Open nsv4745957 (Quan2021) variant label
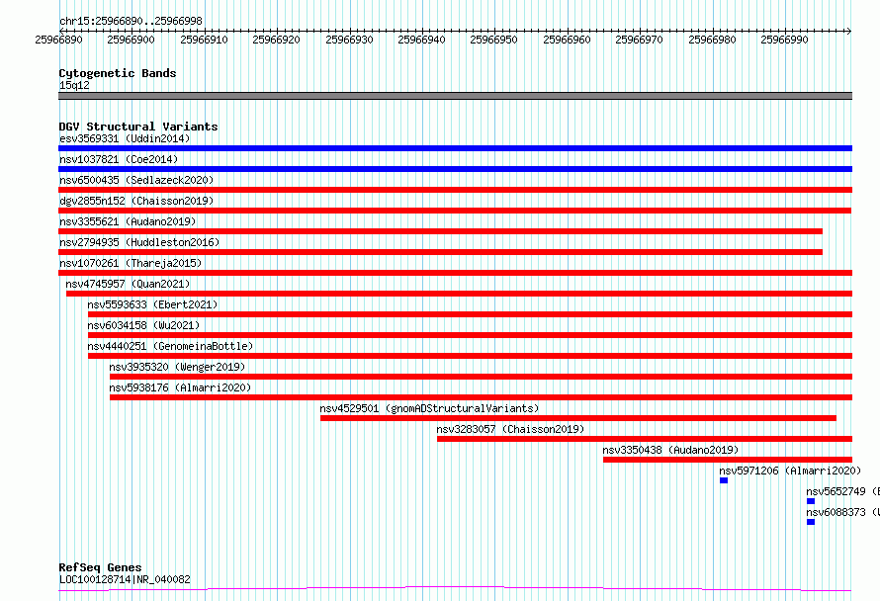The image size is (880, 601). [128, 284]
